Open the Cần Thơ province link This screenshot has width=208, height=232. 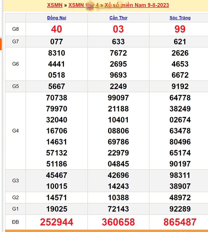(x=118, y=18)
